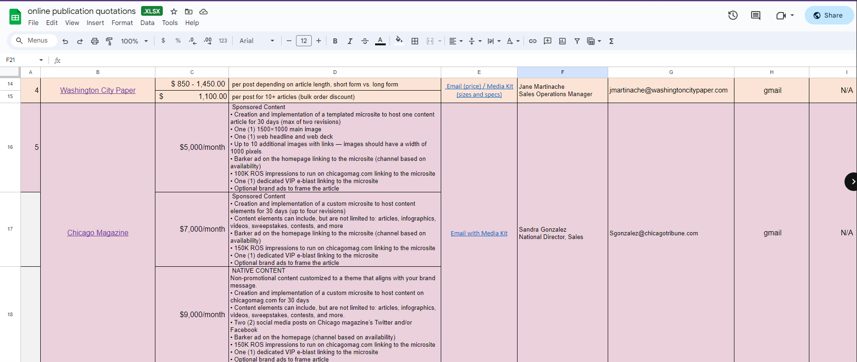
Task: Expand the video call options arrow
Action: tap(792, 15)
